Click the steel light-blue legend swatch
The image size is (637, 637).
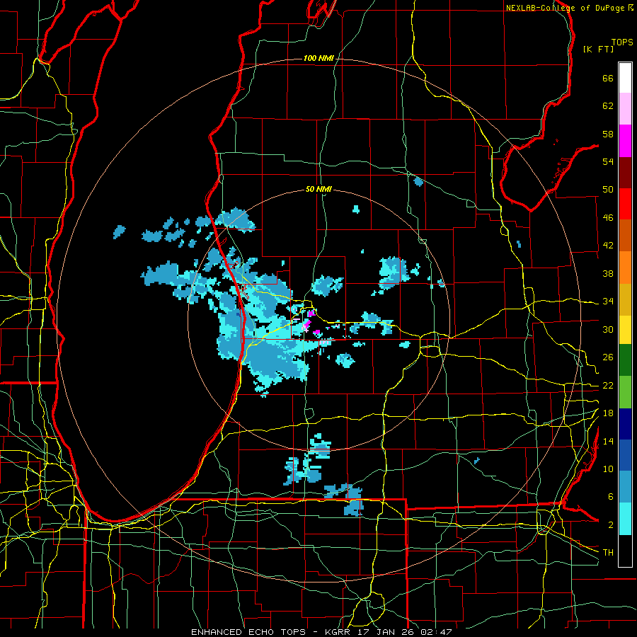coord(625,487)
